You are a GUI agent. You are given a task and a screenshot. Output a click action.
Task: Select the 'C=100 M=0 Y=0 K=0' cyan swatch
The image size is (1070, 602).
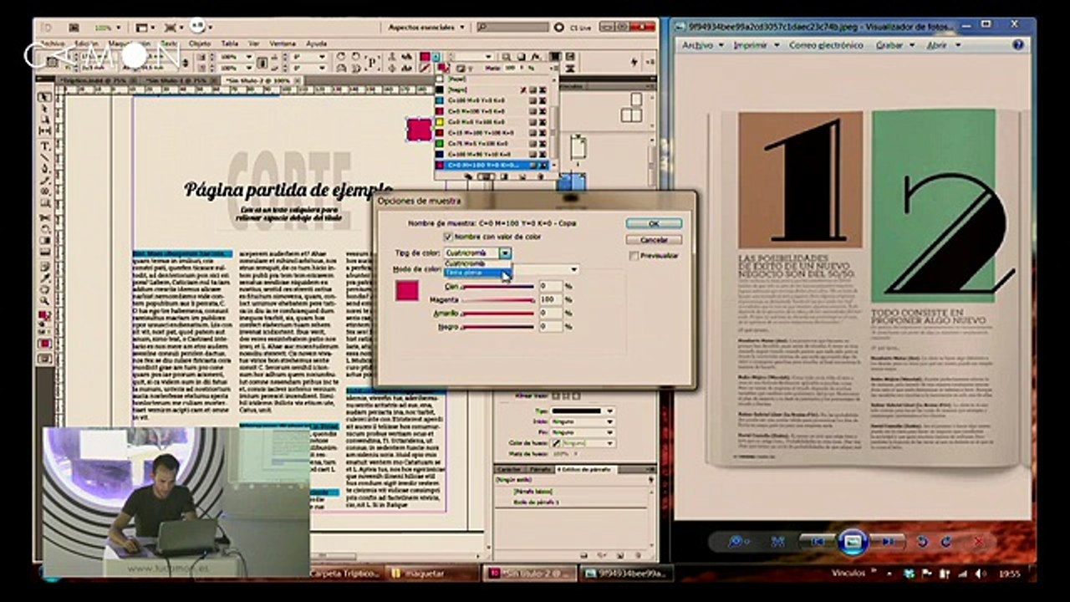pyautogui.click(x=492, y=100)
